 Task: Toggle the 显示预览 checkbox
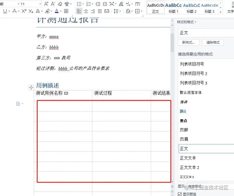[180, 194]
